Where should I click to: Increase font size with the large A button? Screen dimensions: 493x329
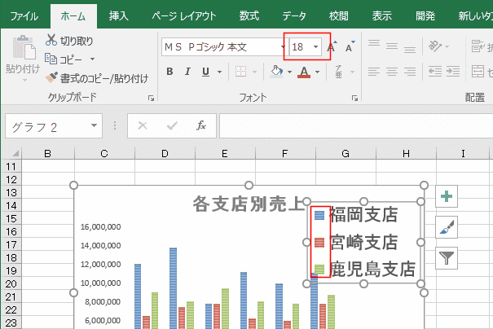pos(331,47)
